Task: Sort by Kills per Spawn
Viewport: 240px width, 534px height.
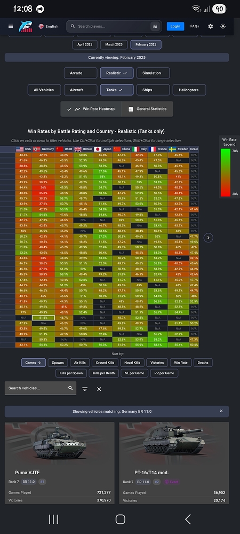Action: (71, 373)
